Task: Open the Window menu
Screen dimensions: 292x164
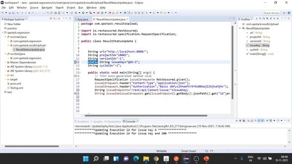Action: click(x=91, y=8)
